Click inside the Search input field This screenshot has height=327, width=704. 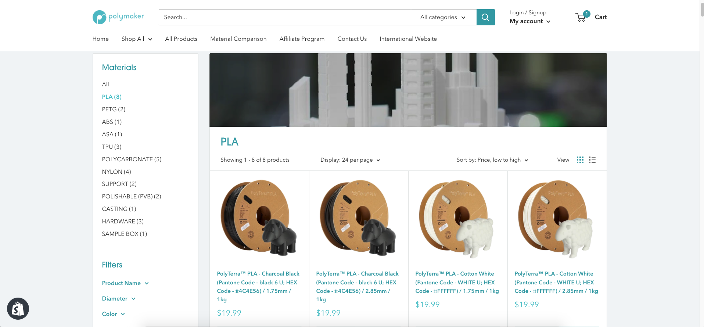(285, 17)
